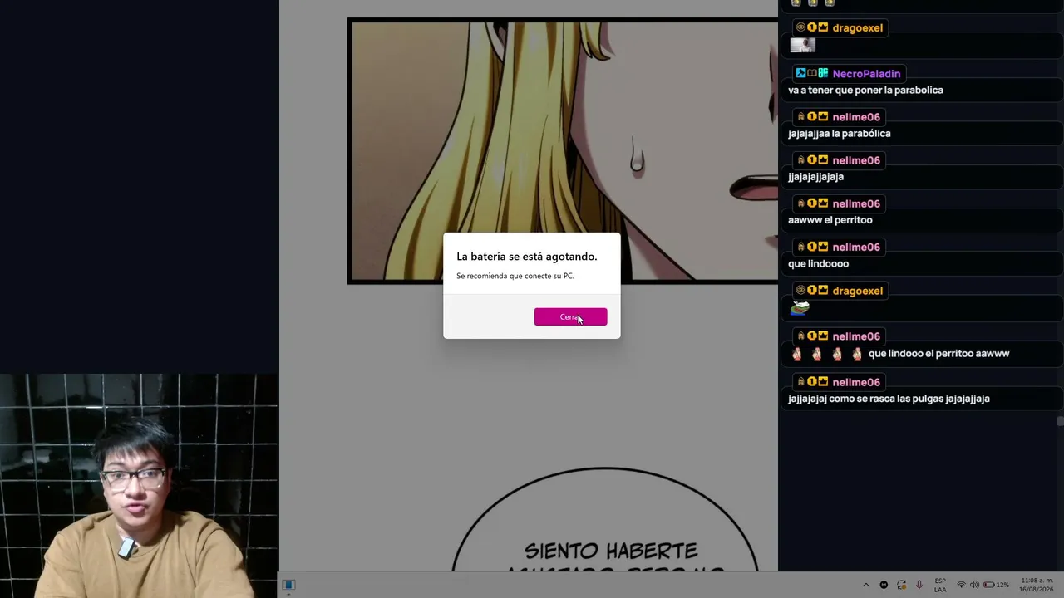Open the Wi-Fi network icon
Screen dimensions: 1064x598
962,585
